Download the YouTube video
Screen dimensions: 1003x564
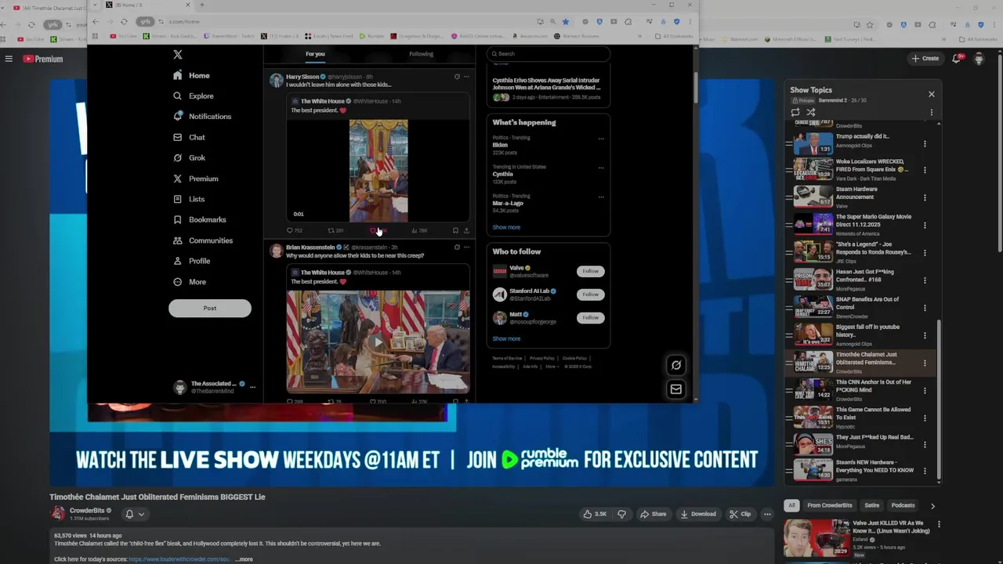(697, 514)
